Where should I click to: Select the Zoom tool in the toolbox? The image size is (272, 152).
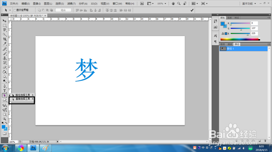(5, 119)
